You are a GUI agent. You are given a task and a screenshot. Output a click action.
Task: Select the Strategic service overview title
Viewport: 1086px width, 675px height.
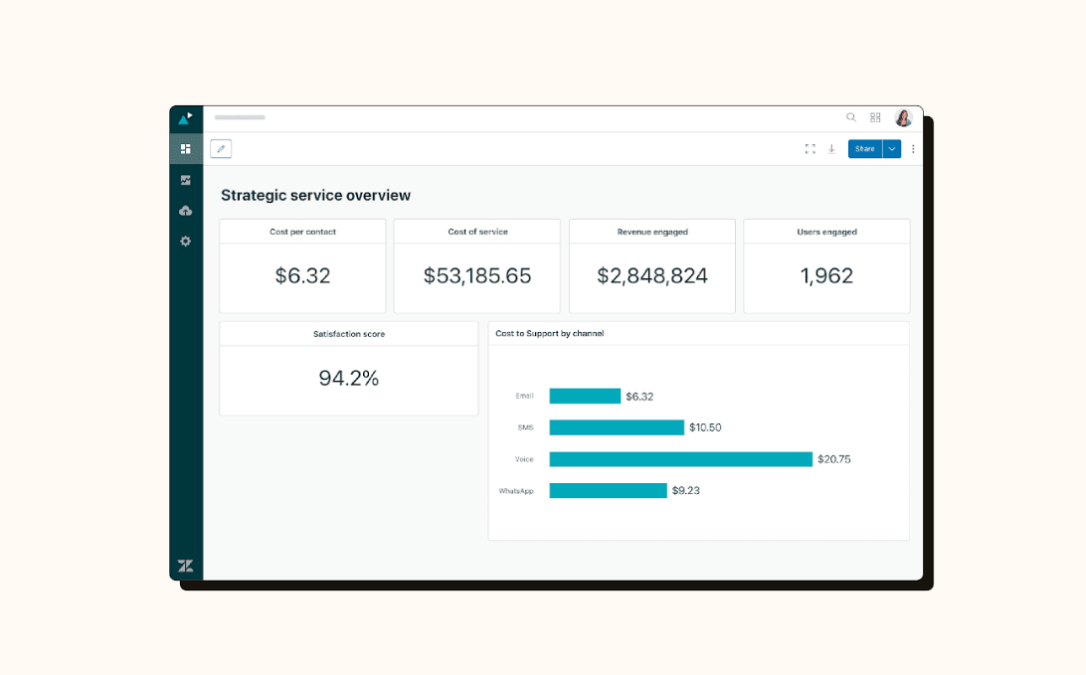tap(315, 195)
